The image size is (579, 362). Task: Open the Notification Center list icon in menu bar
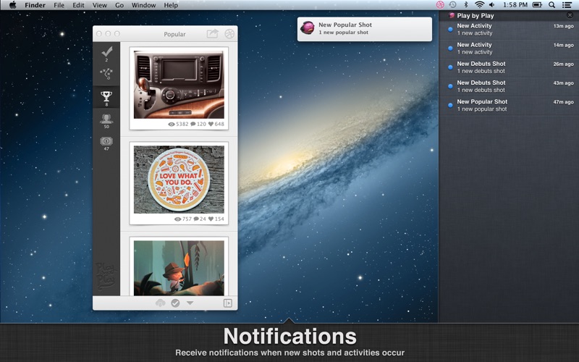567,5
